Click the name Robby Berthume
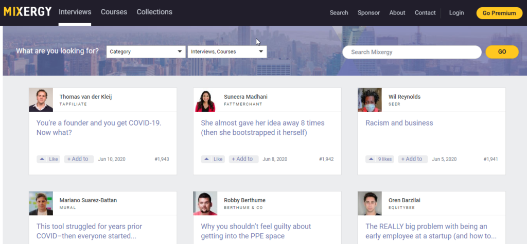Viewport: 527px width, 244px height. tap(244, 200)
